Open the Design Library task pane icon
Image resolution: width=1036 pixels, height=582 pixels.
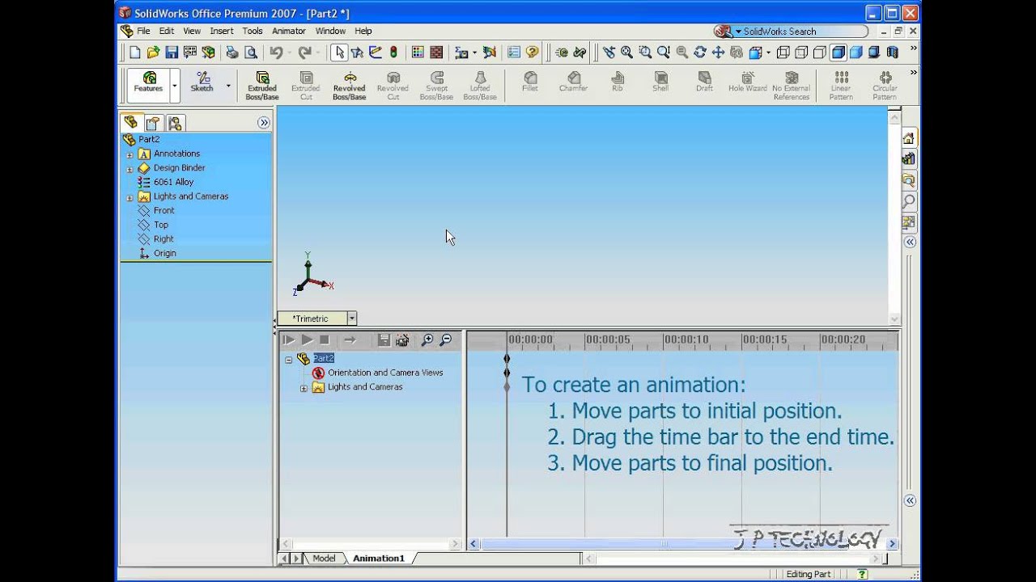[x=909, y=159]
